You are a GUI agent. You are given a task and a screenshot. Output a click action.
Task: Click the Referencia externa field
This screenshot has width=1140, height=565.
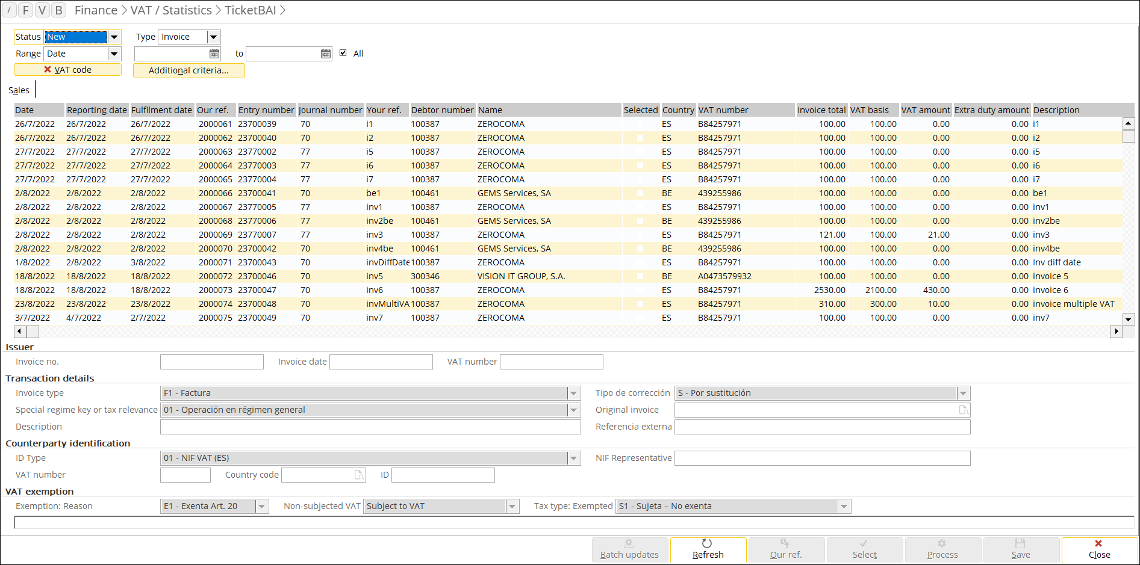(823, 427)
